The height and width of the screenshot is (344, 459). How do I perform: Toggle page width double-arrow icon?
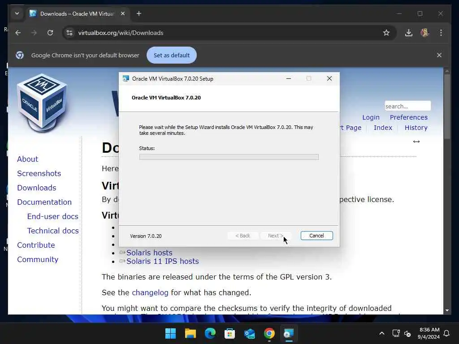tap(416, 142)
